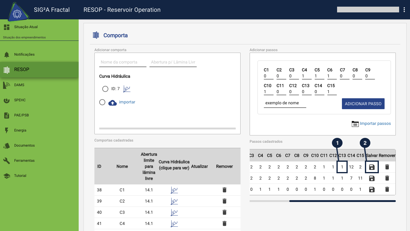The image size is (410, 231).
Task: Open the hydraulic curve chart for ID 7
Action: (127, 89)
